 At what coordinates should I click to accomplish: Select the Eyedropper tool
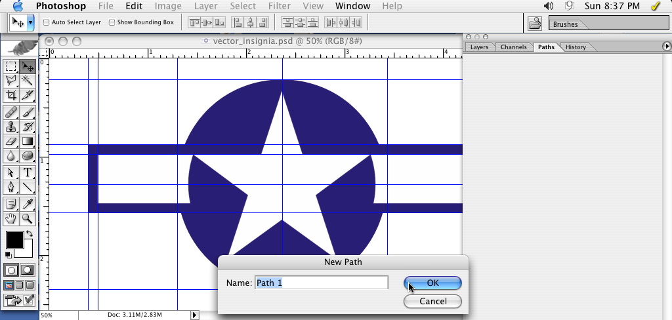pyautogui.click(x=28, y=205)
